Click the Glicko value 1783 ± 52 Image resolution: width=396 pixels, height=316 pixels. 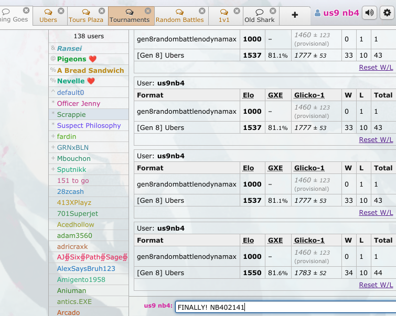click(310, 273)
